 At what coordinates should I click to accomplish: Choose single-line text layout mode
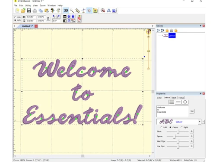[x=178, y=102]
